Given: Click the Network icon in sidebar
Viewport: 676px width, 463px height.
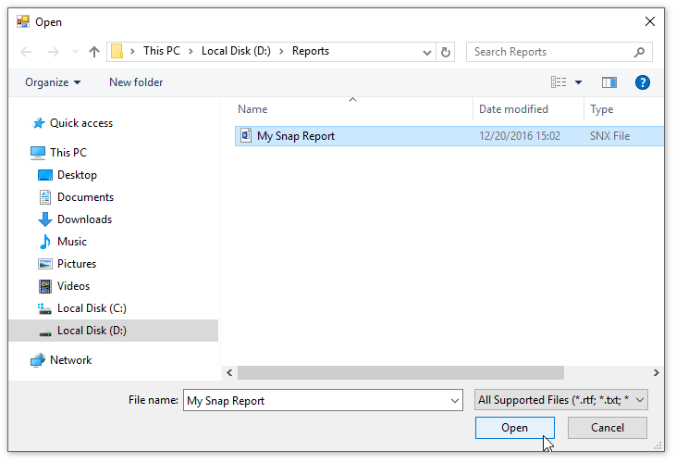Looking at the screenshot, I should pyautogui.click(x=38, y=360).
